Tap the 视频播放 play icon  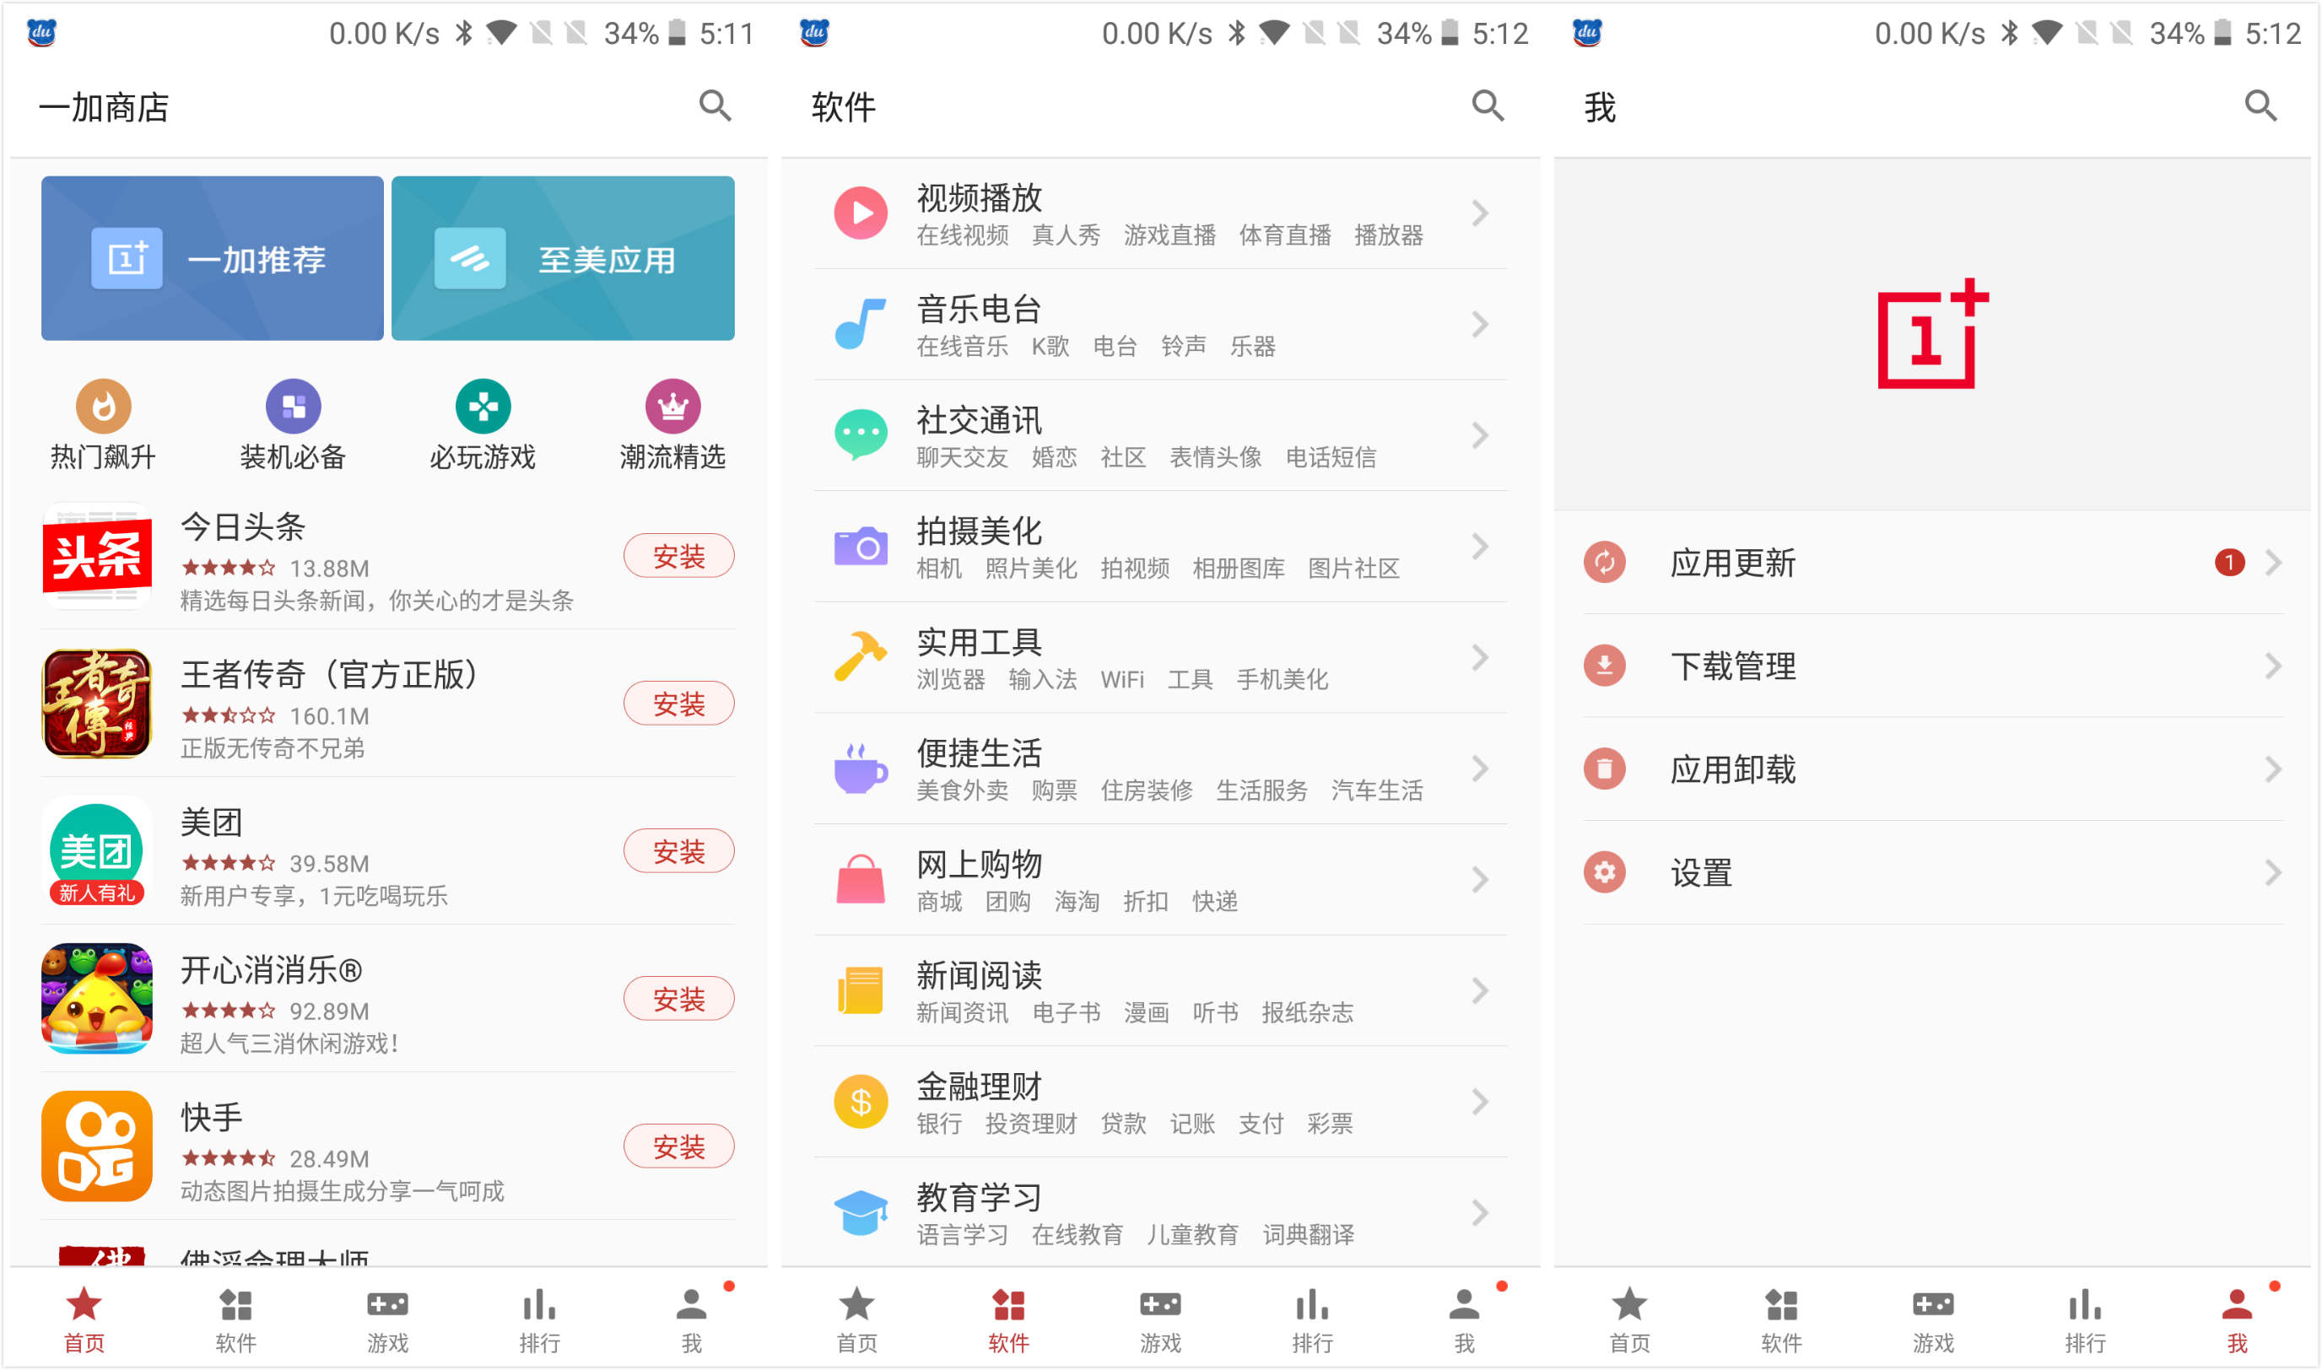pyautogui.click(x=861, y=213)
